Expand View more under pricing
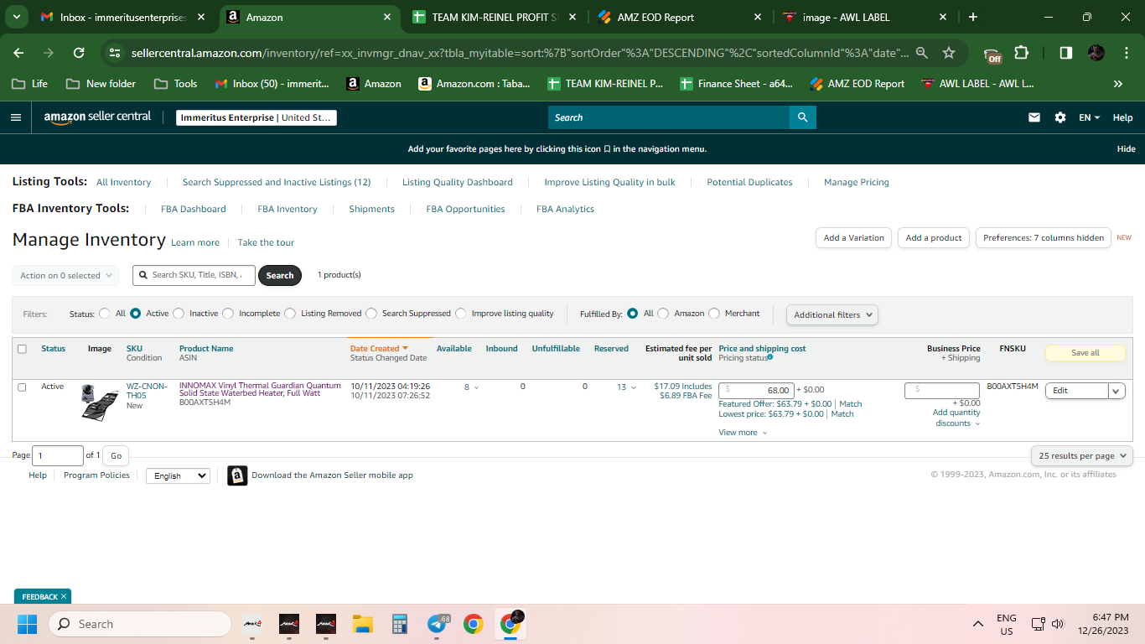 coord(743,433)
